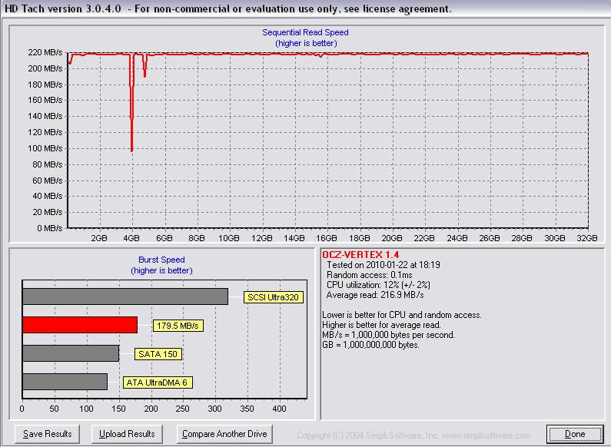Viewport: 611px width, 447px height.
Task: Select the SATA 150 gray bar
Action: coord(71,353)
